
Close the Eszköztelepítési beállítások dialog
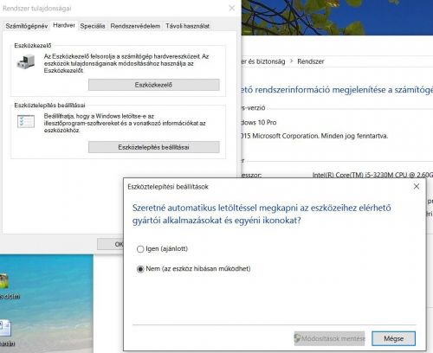pyautogui.click(x=417, y=187)
